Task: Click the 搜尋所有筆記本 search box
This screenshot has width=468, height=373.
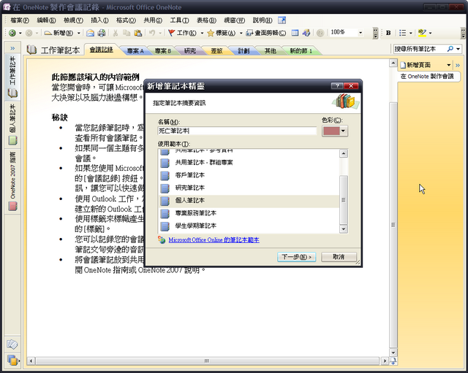Action: click(x=420, y=49)
